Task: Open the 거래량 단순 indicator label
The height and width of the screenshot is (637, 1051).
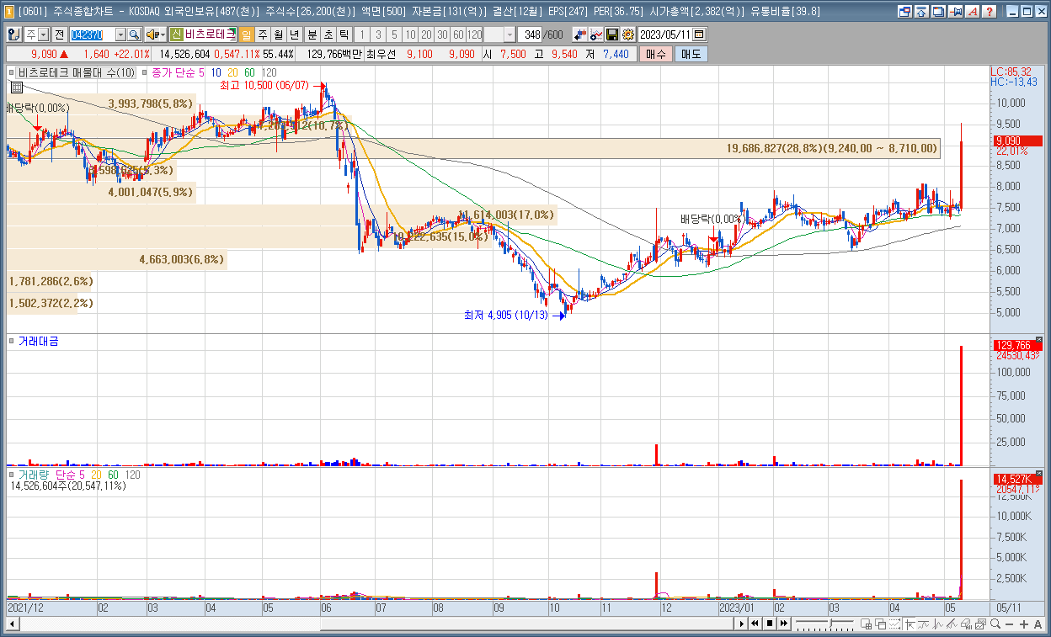Action: [46, 475]
